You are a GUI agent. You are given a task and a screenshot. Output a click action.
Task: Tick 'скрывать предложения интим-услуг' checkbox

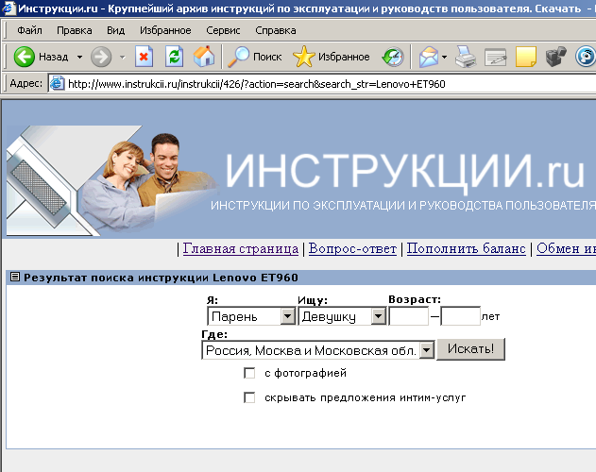point(249,397)
